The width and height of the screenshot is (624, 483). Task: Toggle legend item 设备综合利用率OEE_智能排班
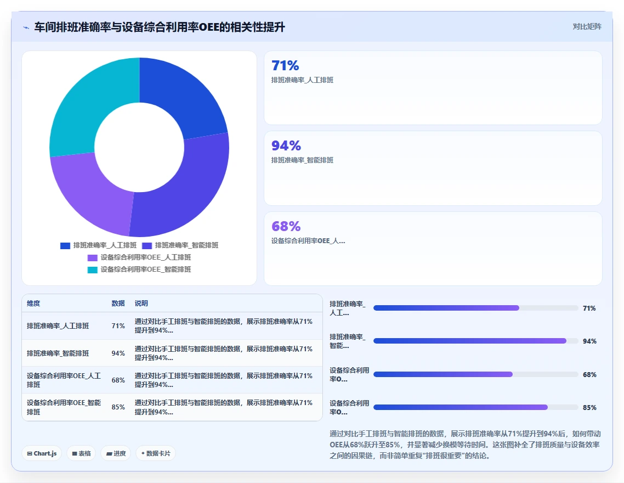139,269
